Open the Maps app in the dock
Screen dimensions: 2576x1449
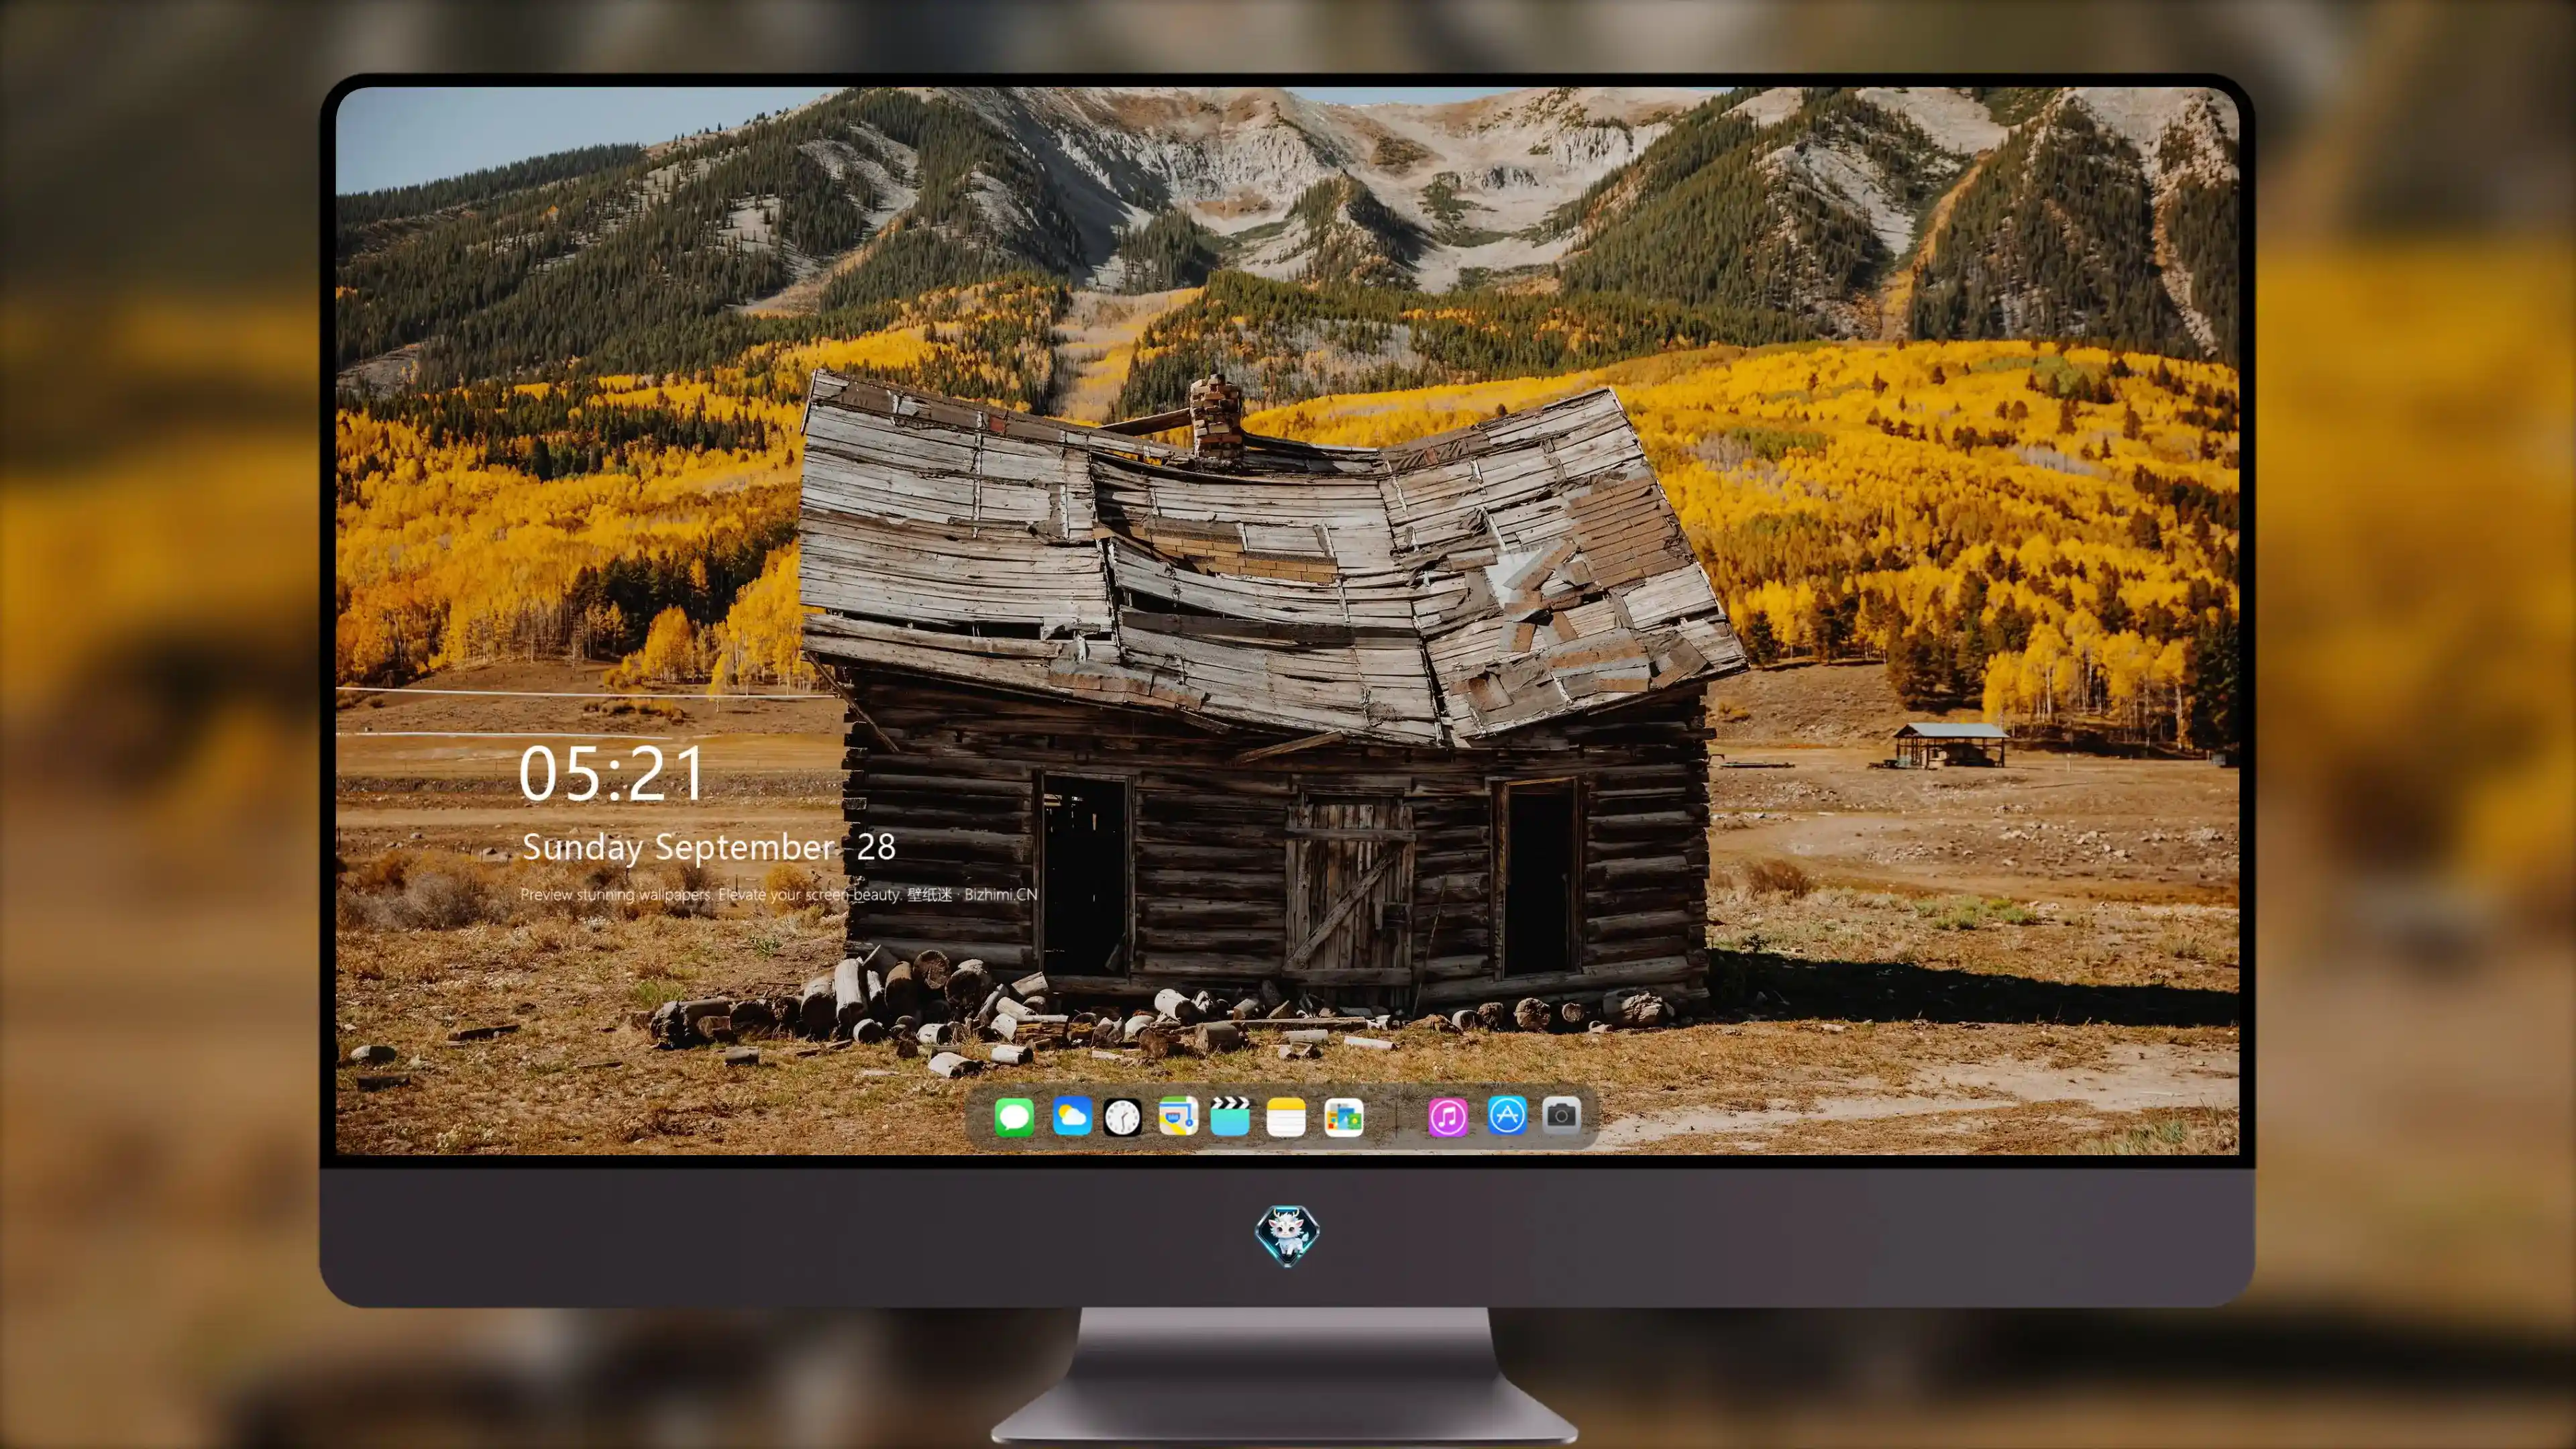1178,1116
